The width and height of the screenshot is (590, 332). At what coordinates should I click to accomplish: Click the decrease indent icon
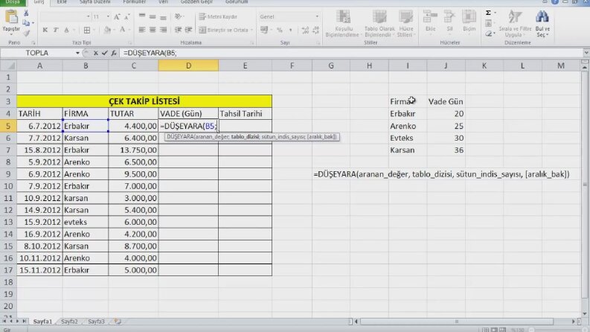coord(178,30)
